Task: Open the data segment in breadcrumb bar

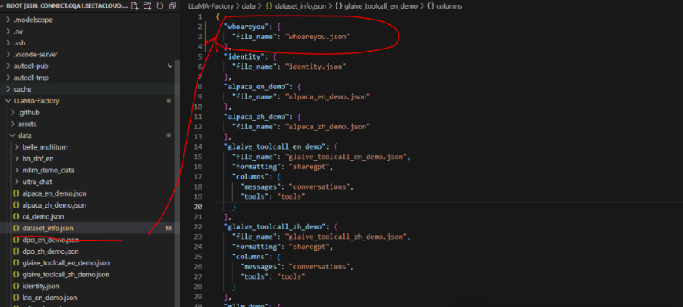Action: click(249, 6)
